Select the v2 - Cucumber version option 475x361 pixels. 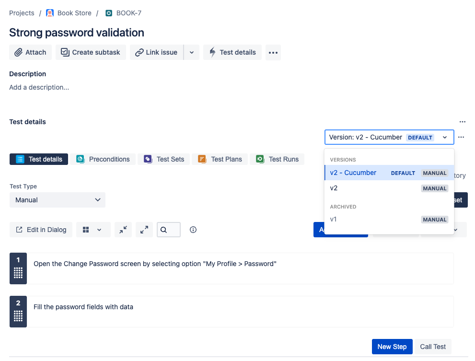point(389,173)
